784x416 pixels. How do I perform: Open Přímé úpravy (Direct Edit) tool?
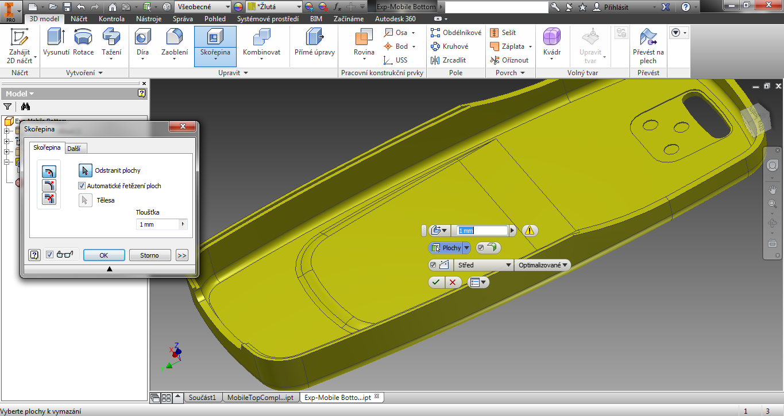(x=314, y=43)
